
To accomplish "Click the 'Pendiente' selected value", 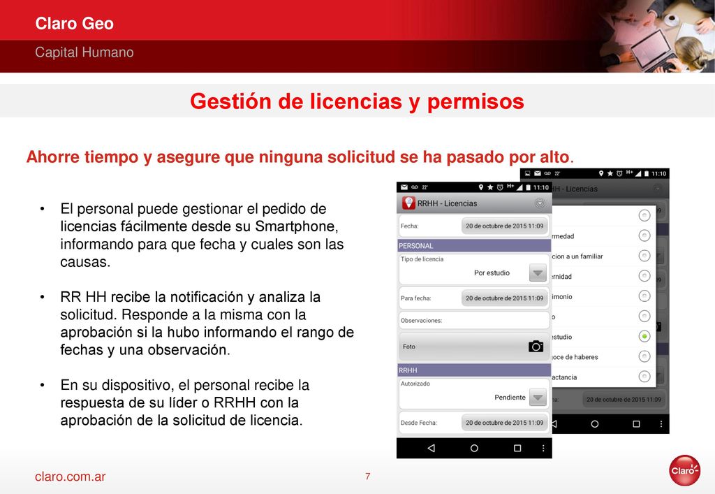I will [x=510, y=398].
